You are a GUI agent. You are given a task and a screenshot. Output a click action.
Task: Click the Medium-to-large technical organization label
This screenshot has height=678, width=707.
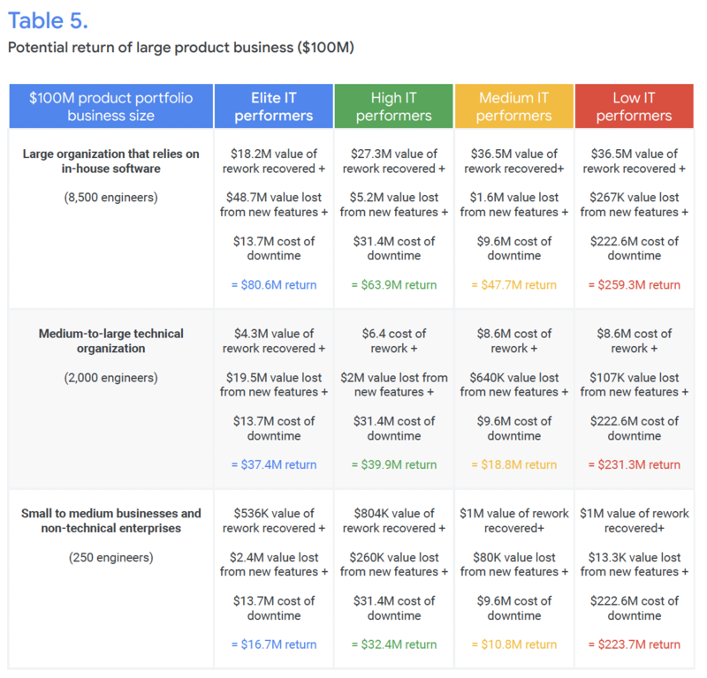click(x=111, y=341)
